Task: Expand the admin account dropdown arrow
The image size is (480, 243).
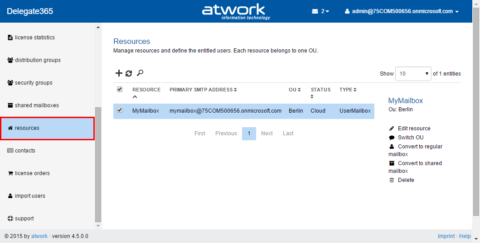Action: pyautogui.click(x=457, y=12)
